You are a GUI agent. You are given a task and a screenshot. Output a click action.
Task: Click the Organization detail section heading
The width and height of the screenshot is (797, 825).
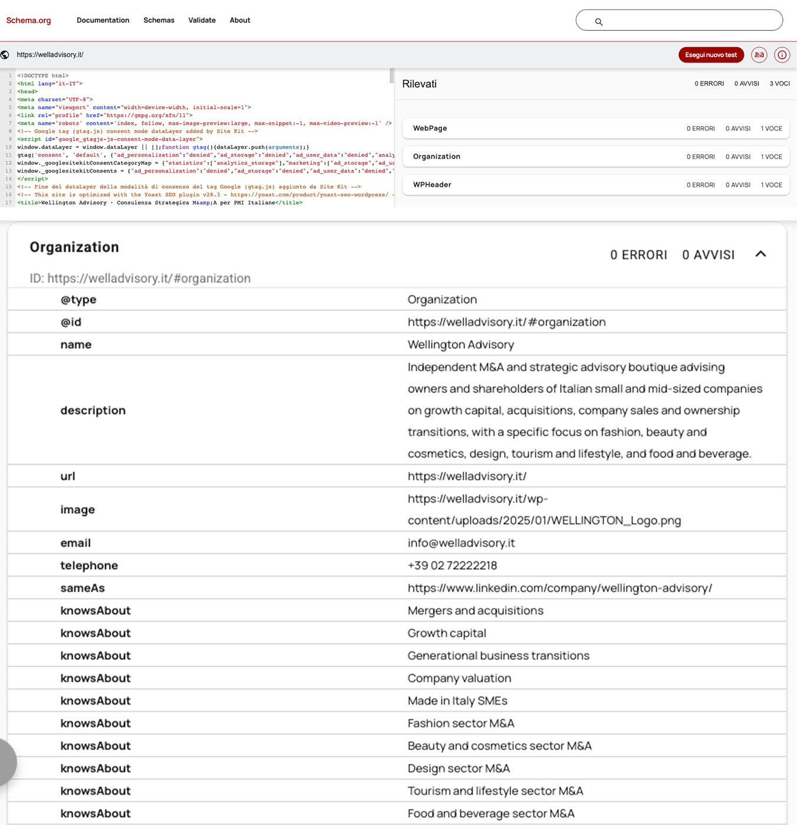coord(74,247)
